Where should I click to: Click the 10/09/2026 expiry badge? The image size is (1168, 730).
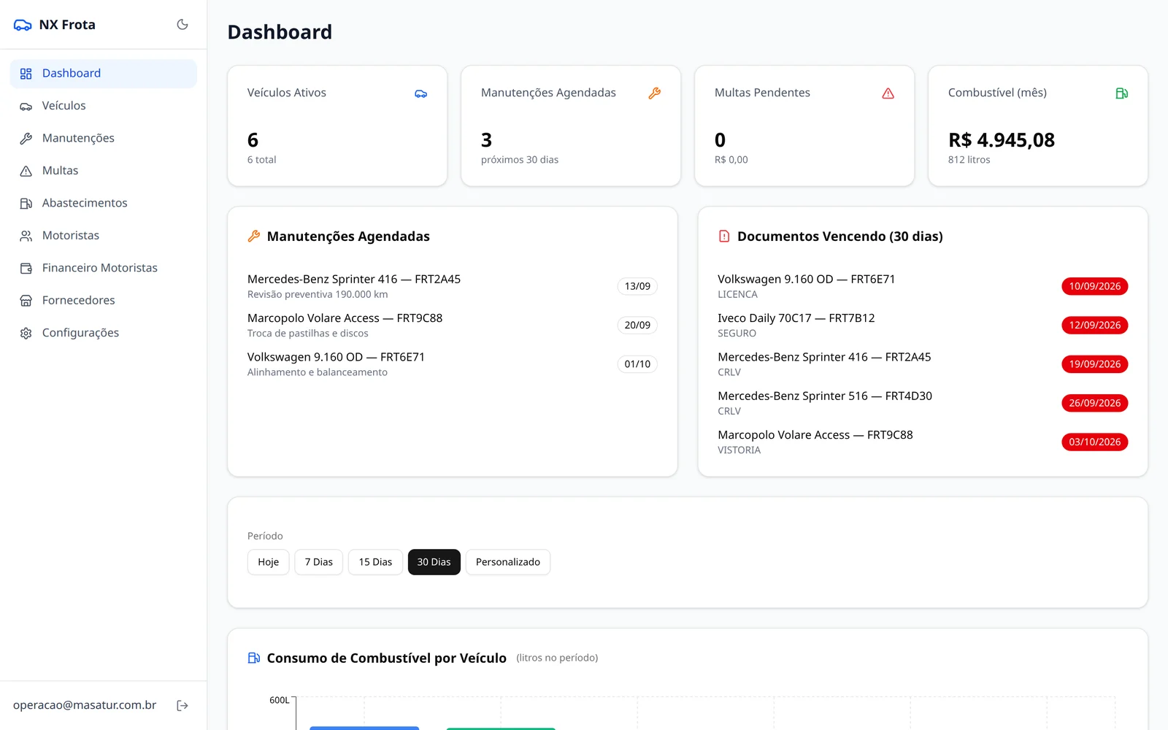[x=1095, y=286]
